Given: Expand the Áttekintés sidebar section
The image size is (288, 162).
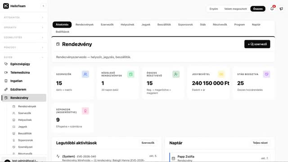Looking at the screenshot, I should [23, 17].
